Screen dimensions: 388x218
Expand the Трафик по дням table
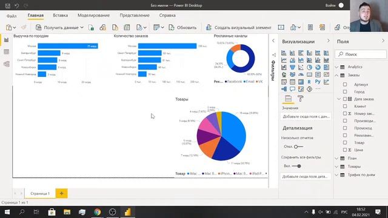(336, 175)
